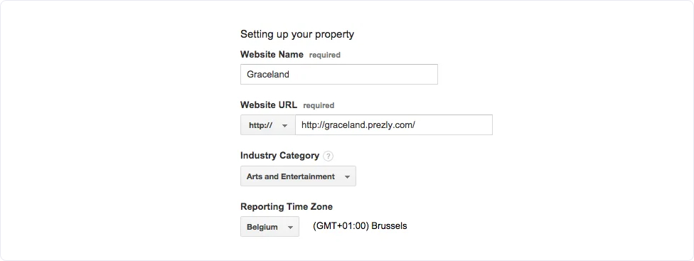This screenshot has width=694, height=261.
Task: Open the http:// protocol dropdown
Action: [x=268, y=125]
